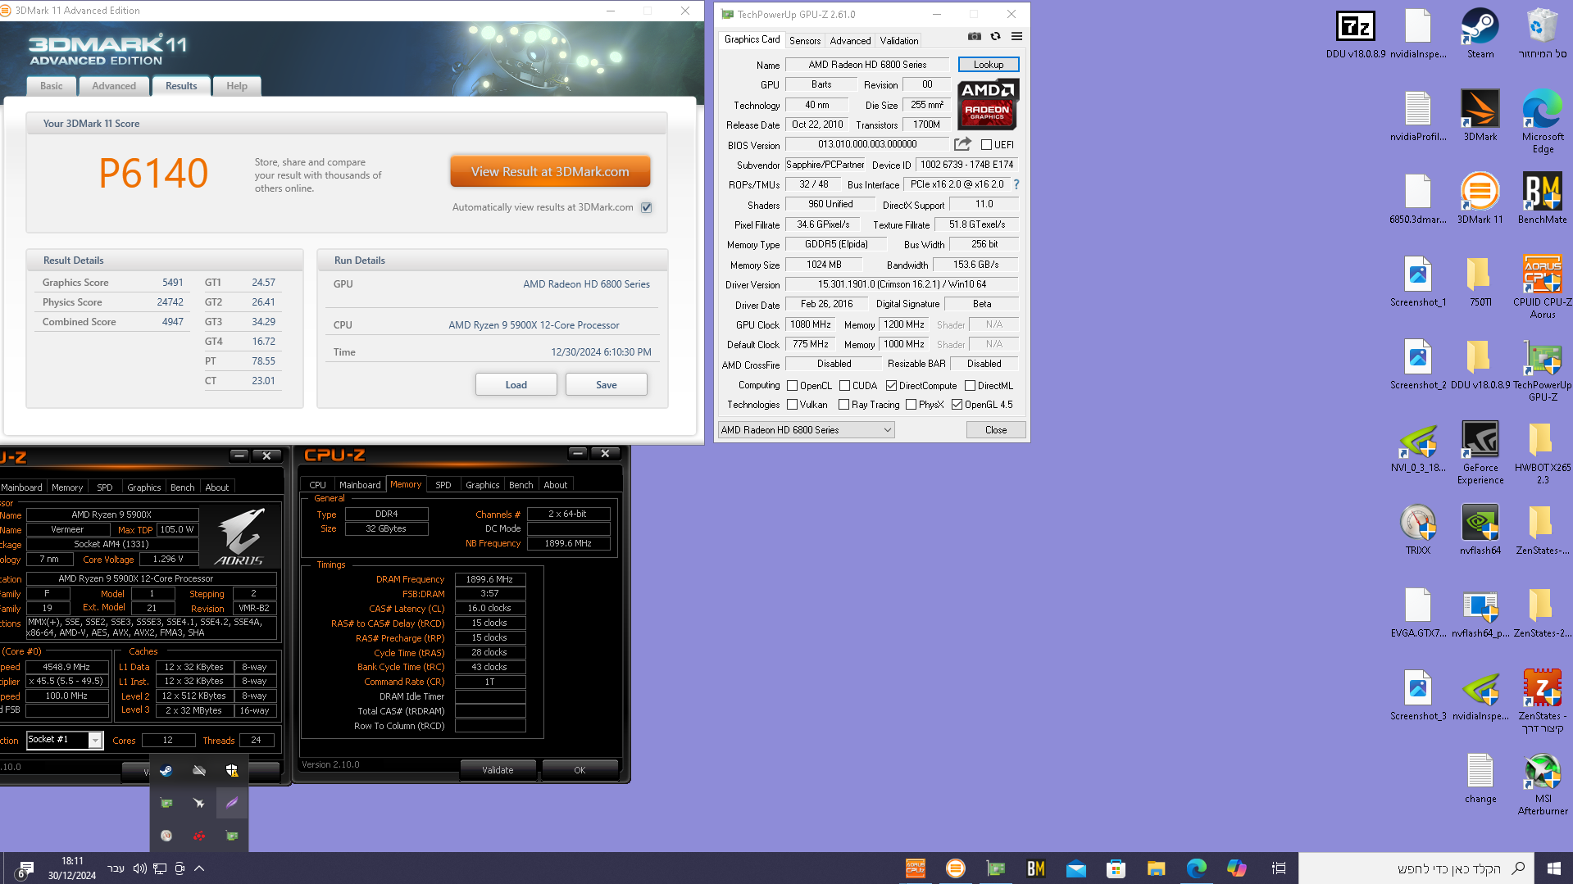Open Microsoft Edge desktop shortcut
This screenshot has width=1573, height=884.
pos(1542,121)
